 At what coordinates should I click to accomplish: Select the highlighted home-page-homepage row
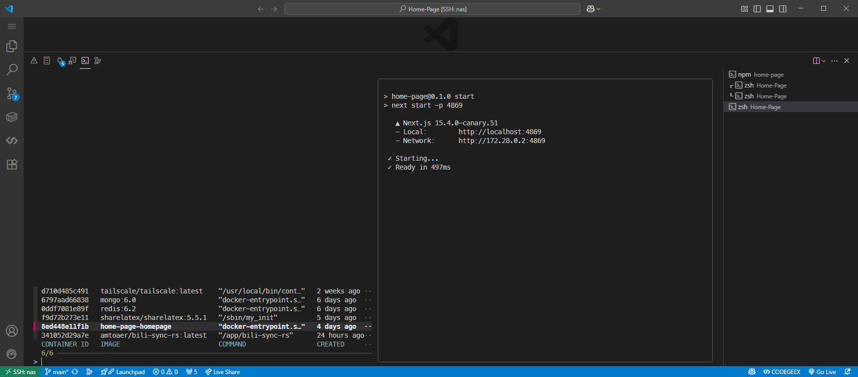tap(203, 326)
